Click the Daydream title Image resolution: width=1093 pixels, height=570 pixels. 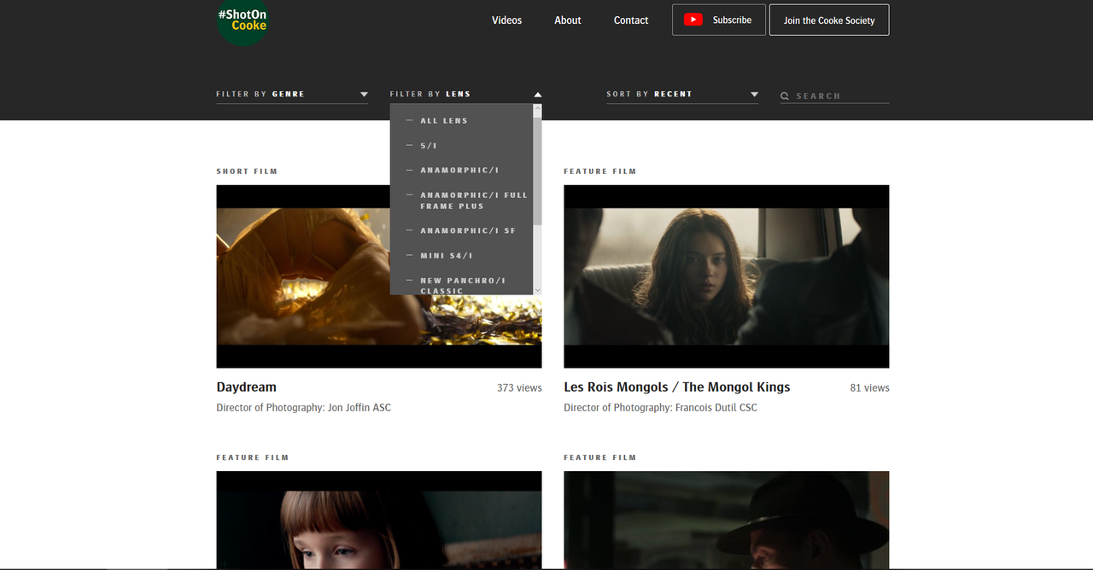(x=247, y=387)
